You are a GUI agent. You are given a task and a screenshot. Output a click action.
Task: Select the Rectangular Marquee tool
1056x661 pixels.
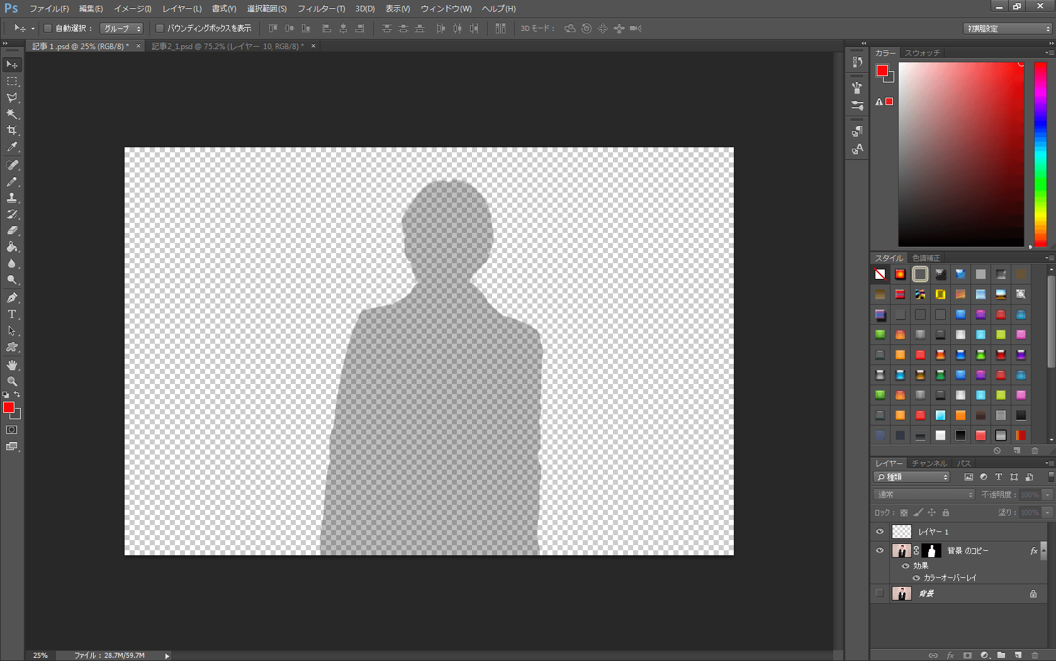point(12,81)
